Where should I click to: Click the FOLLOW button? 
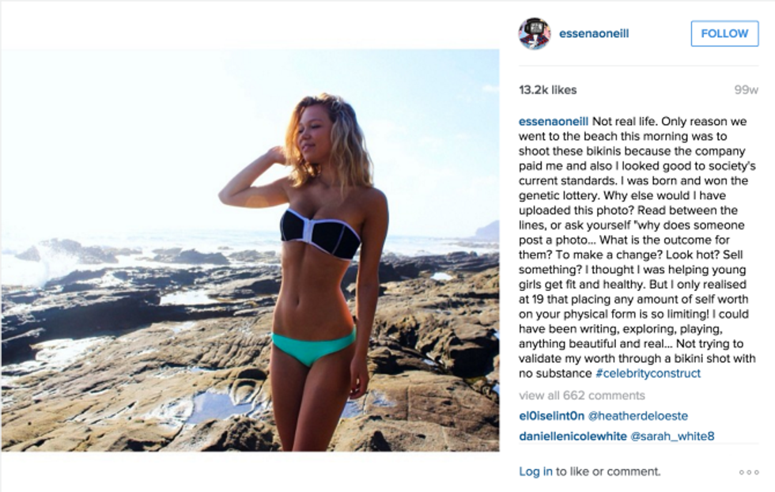coord(724,34)
